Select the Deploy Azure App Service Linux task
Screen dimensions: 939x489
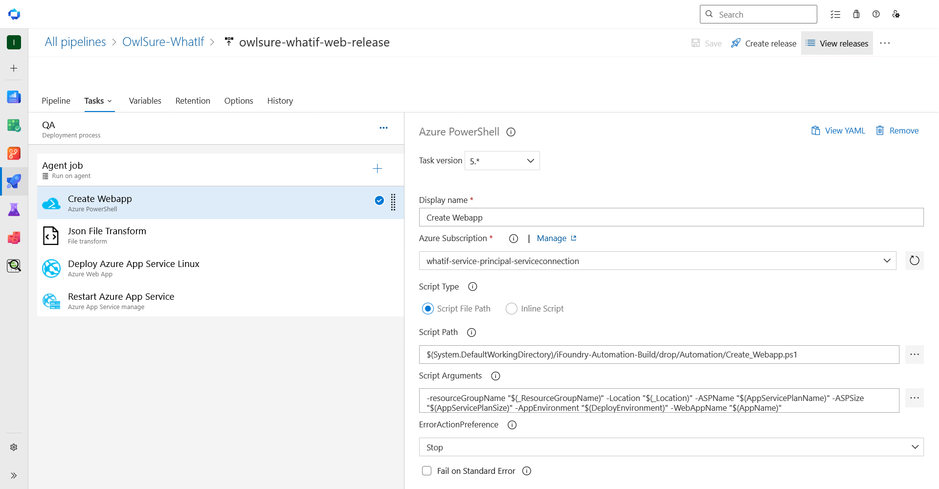point(221,268)
